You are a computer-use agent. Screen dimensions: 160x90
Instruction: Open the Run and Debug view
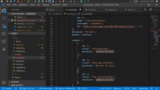click(4, 33)
